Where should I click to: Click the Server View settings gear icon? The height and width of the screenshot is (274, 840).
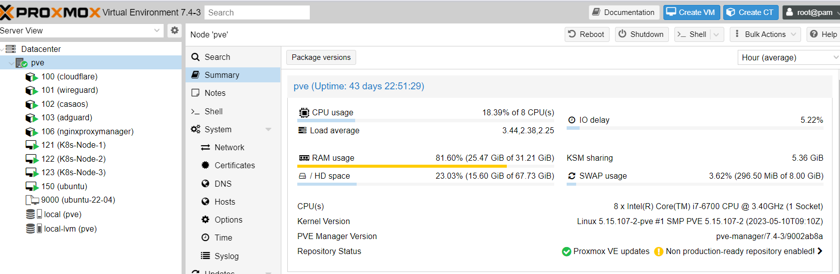tap(175, 30)
